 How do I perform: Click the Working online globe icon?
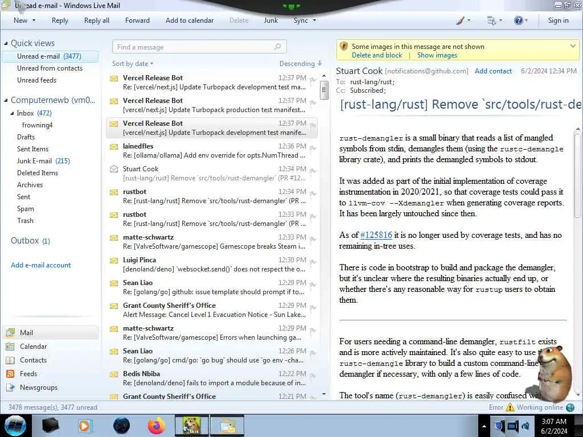[570, 407]
